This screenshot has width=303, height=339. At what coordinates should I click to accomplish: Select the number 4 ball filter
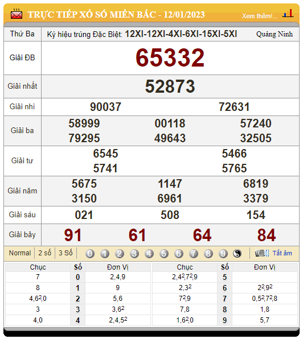pos(149,253)
